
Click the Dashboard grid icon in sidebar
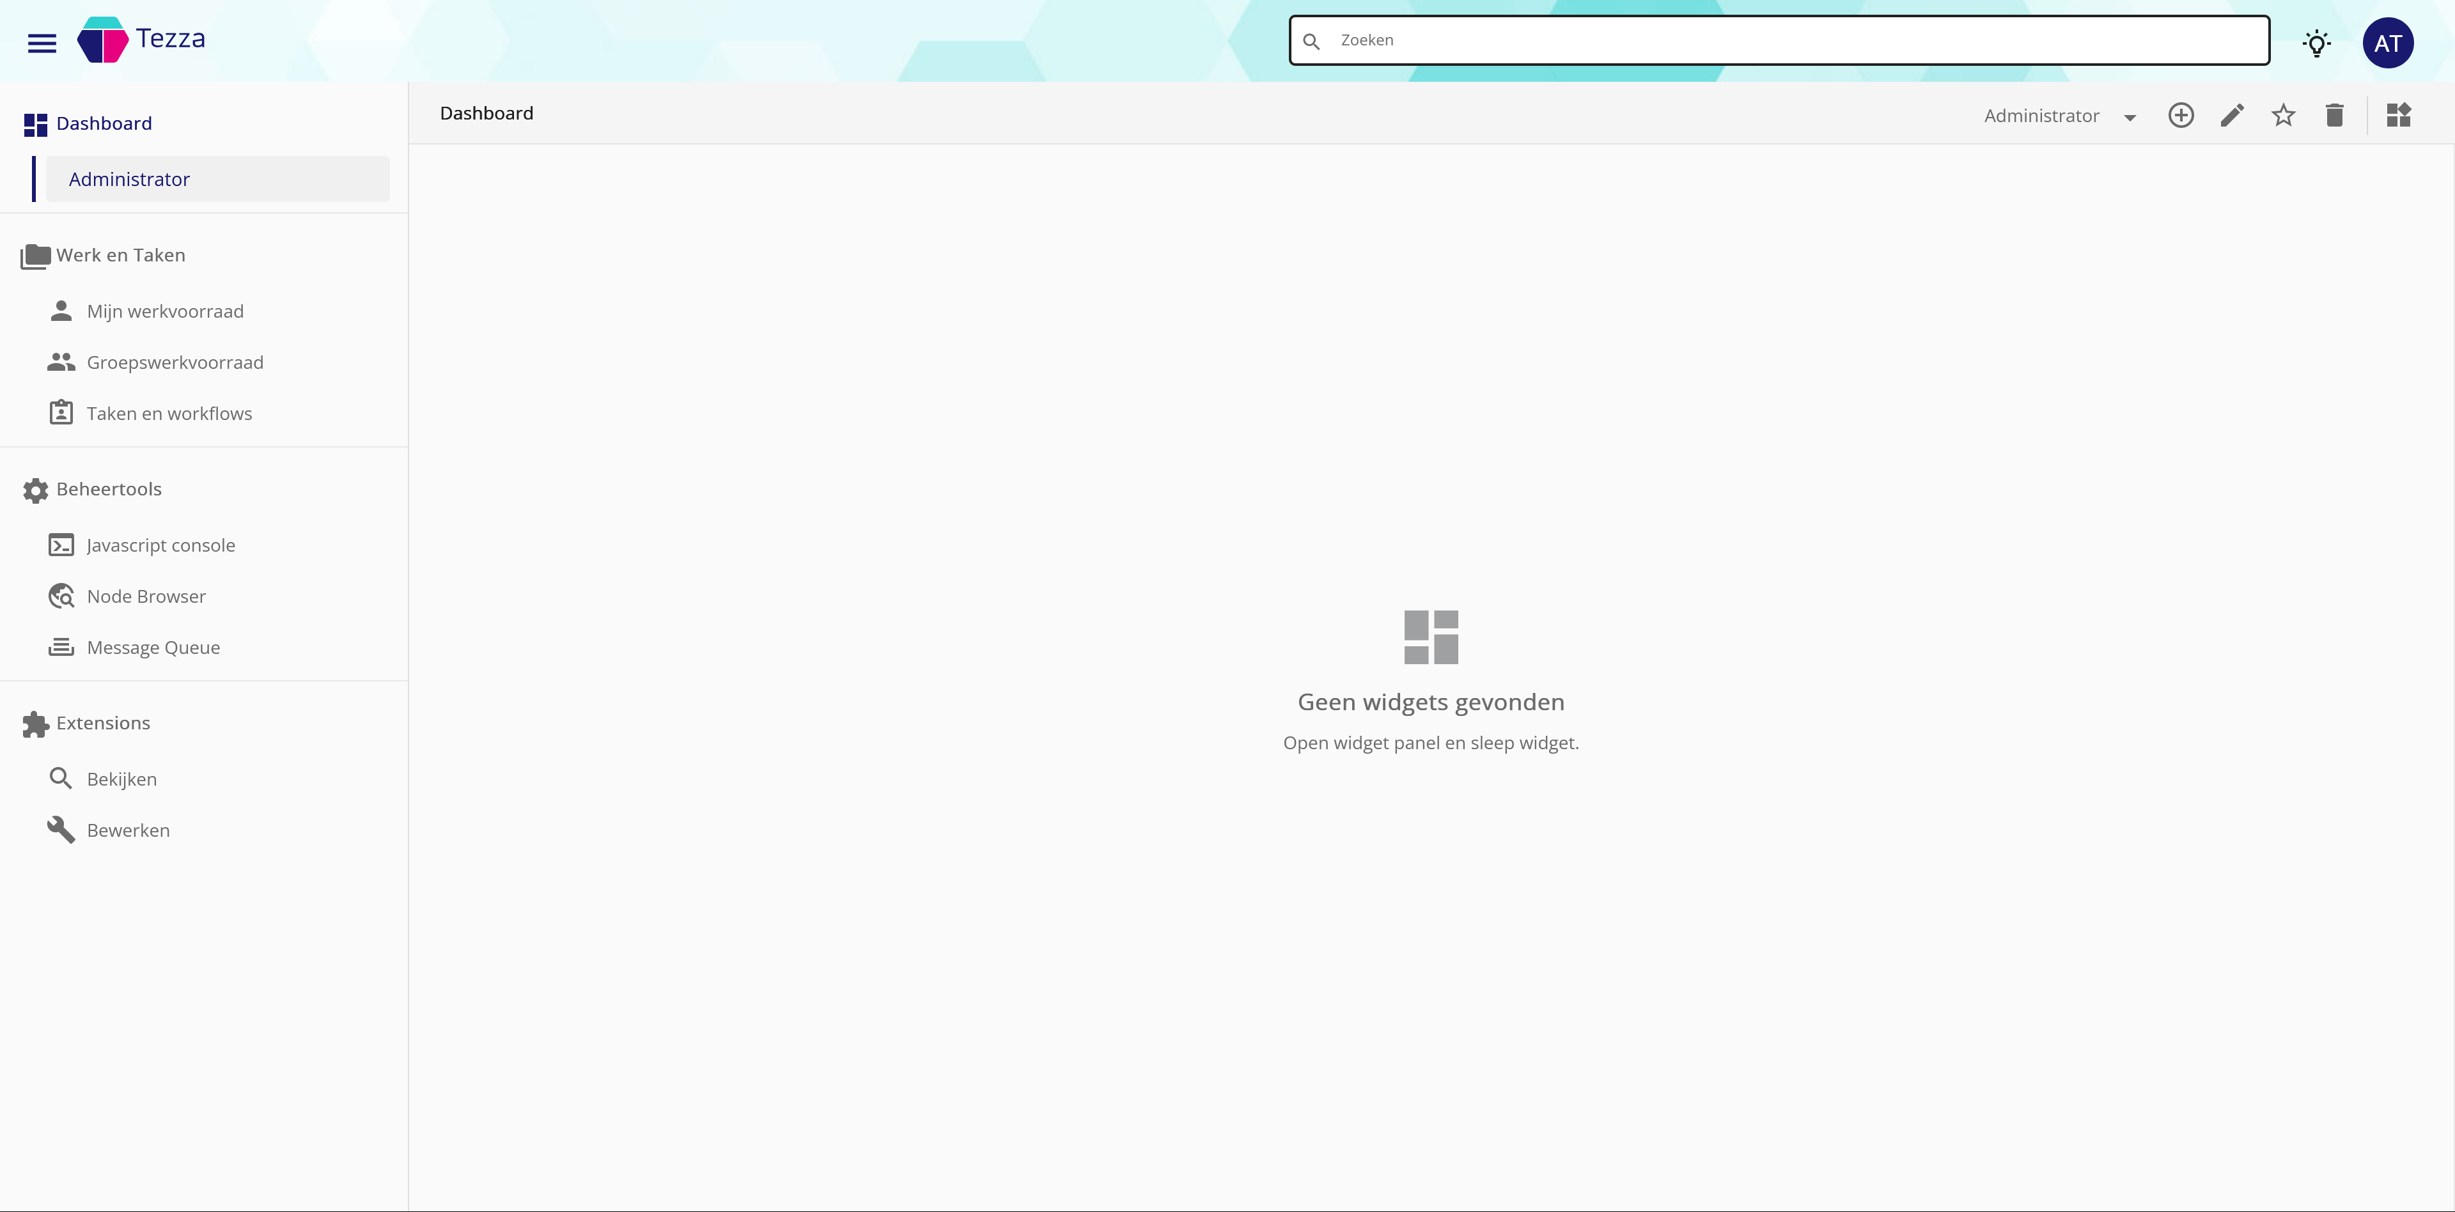coord(35,125)
